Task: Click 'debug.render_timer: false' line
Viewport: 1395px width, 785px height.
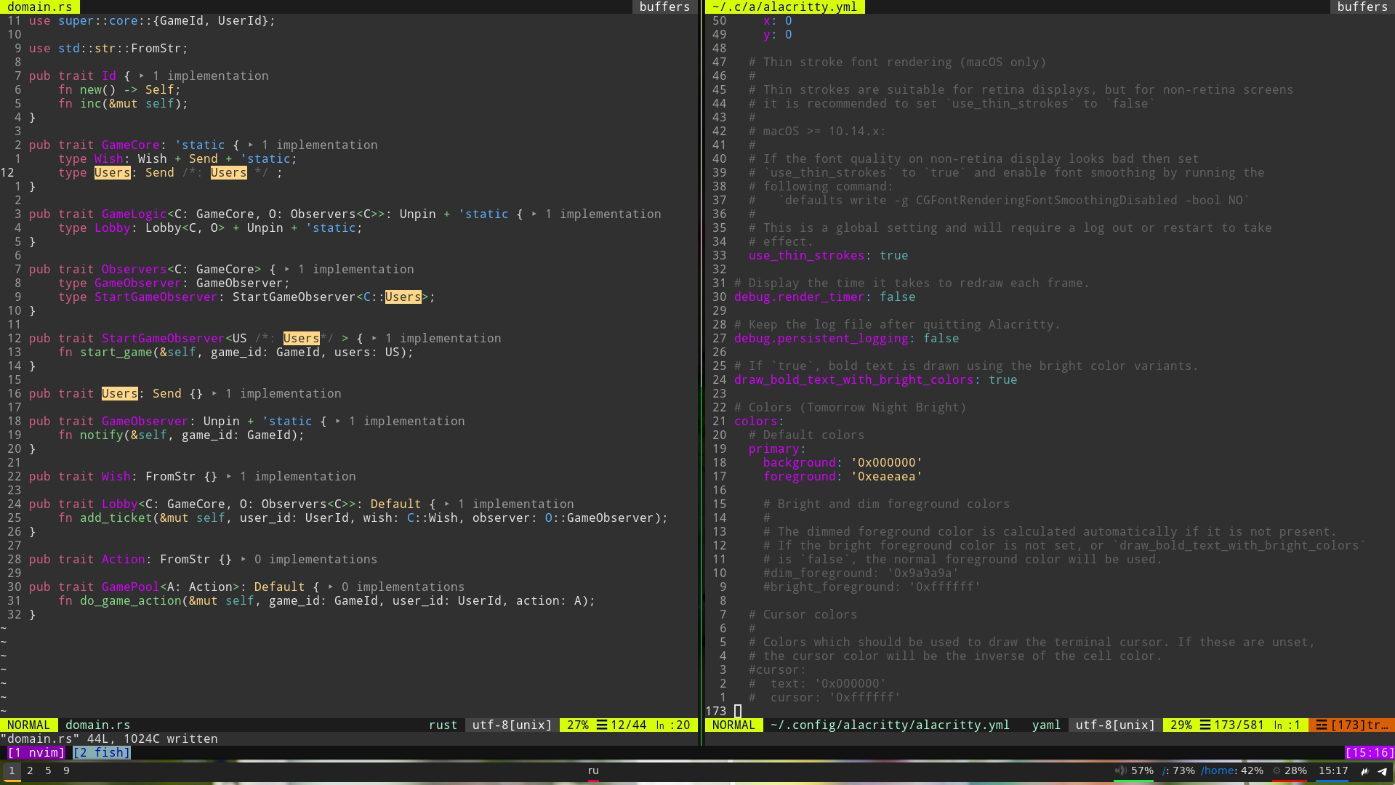Action: click(825, 297)
